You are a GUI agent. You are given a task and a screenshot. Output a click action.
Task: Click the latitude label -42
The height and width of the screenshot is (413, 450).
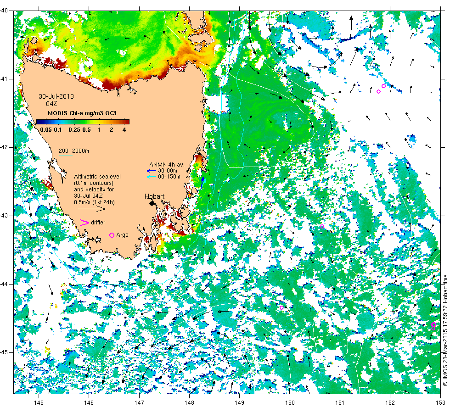pyautogui.click(x=4, y=147)
